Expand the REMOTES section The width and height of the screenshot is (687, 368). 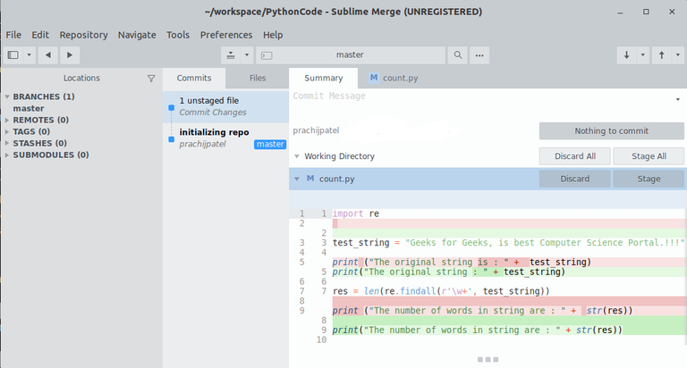[x=7, y=120]
